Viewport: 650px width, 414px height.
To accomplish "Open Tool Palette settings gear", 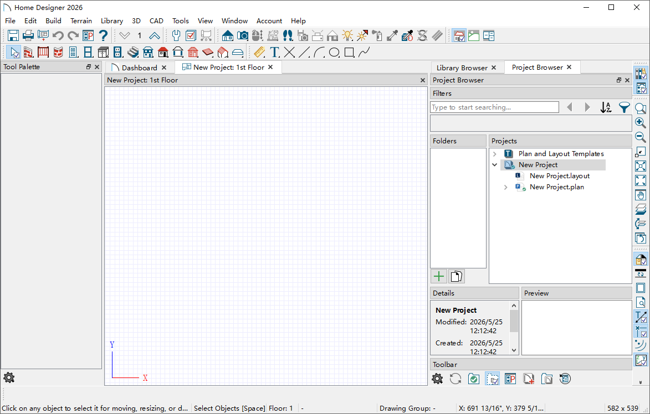I will [x=9, y=377].
